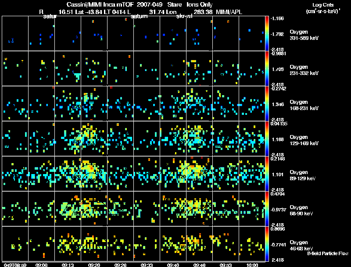Open the 89-129 keV panel at 09:20
Screen dimensions: 351x267
(94, 174)
